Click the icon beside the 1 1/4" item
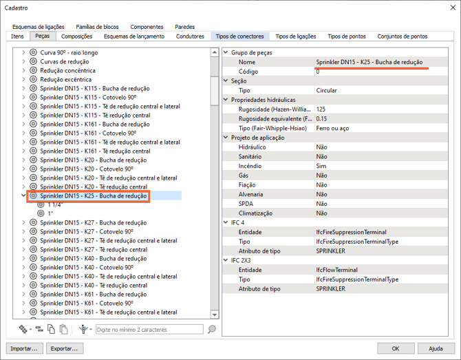 (41, 204)
